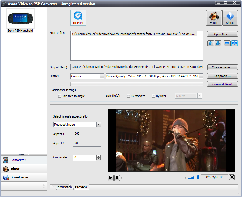The height and width of the screenshot is (197, 242).
Task: Expand the Common profile dropdown
Action: pyautogui.click(x=102, y=76)
